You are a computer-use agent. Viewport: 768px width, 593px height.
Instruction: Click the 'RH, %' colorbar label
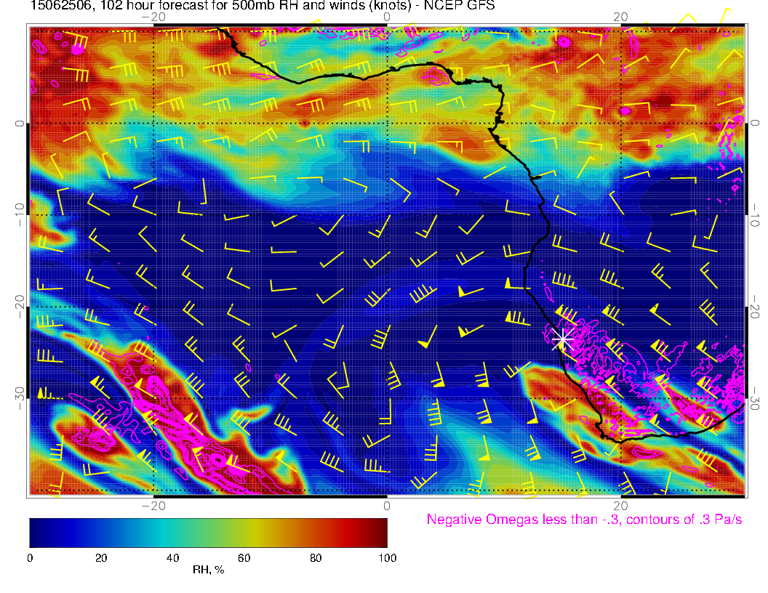(x=208, y=570)
